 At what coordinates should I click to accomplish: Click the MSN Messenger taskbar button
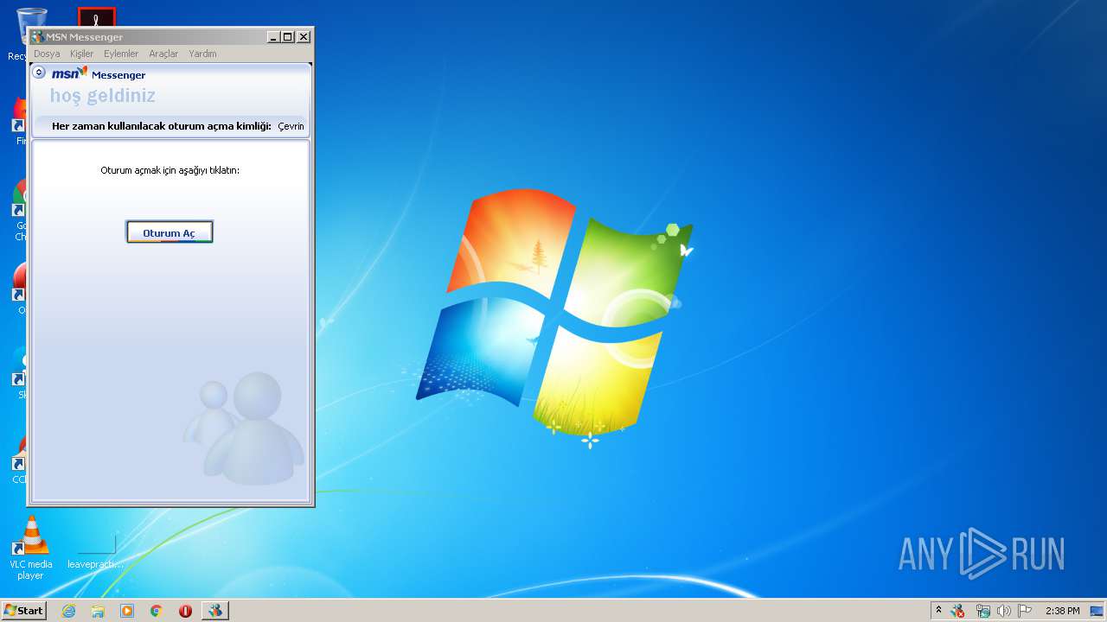click(215, 611)
